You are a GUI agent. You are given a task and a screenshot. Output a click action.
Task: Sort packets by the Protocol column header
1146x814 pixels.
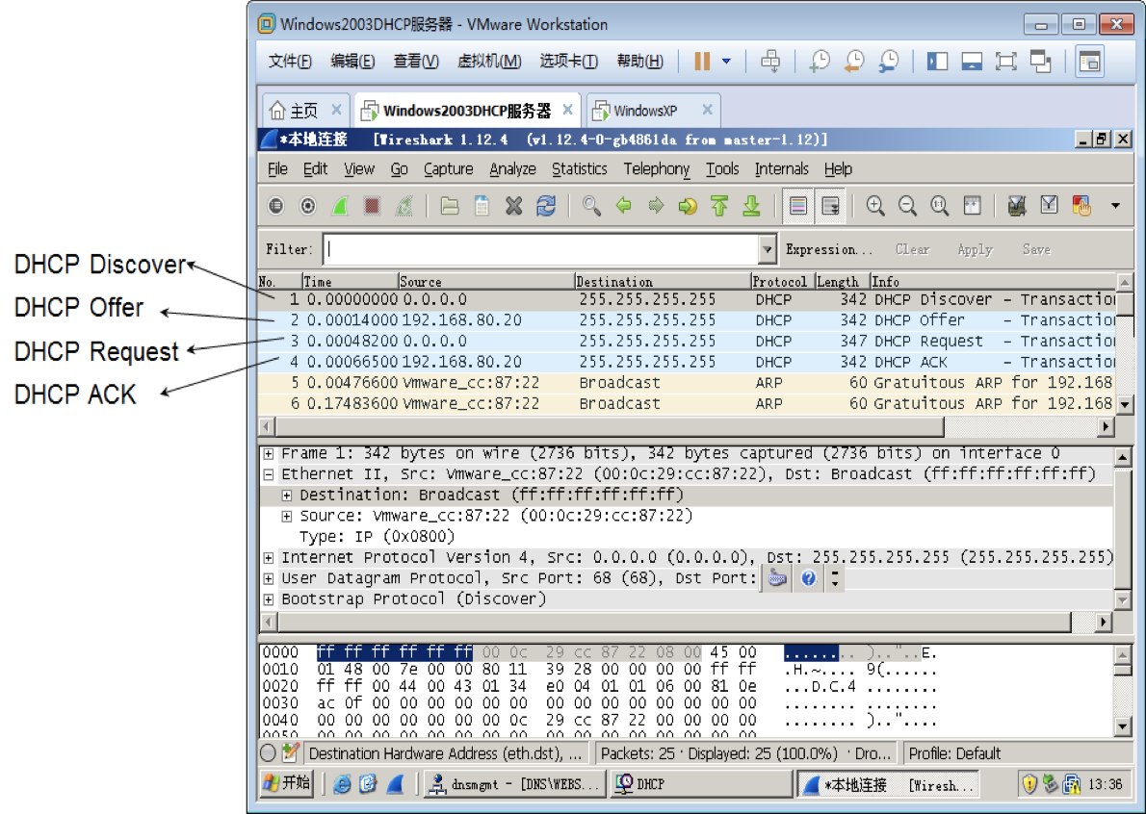pyautogui.click(x=782, y=282)
